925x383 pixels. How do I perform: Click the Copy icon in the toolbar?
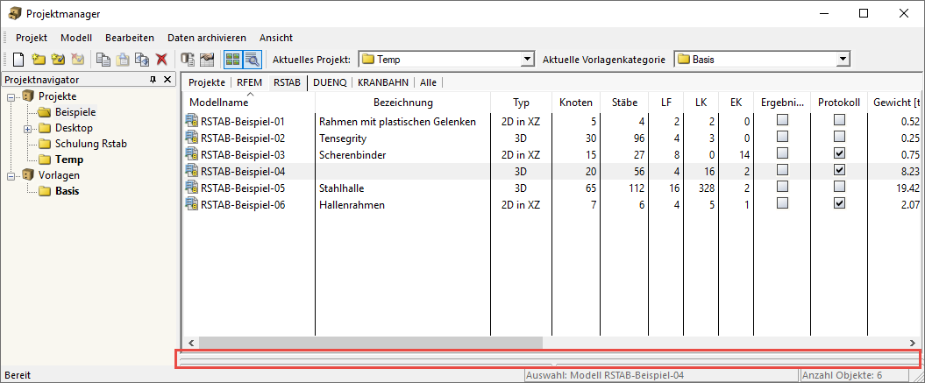pos(103,59)
